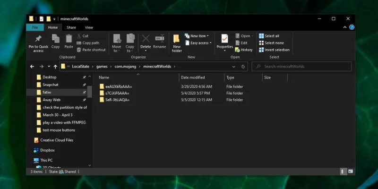Image resolution: width=378 pixels, height=189 pixels.
Task: Click Copy path in the ribbon
Action: click(x=88, y=43)
